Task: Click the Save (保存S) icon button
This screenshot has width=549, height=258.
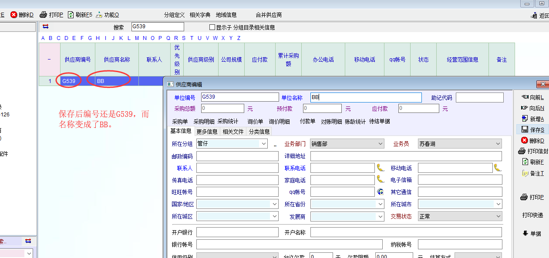Action: (525, 129)
